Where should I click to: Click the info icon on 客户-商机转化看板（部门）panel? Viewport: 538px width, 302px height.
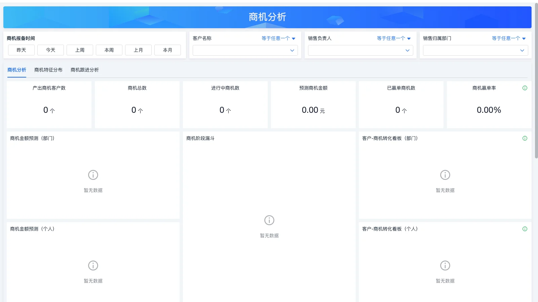(525, 138)
